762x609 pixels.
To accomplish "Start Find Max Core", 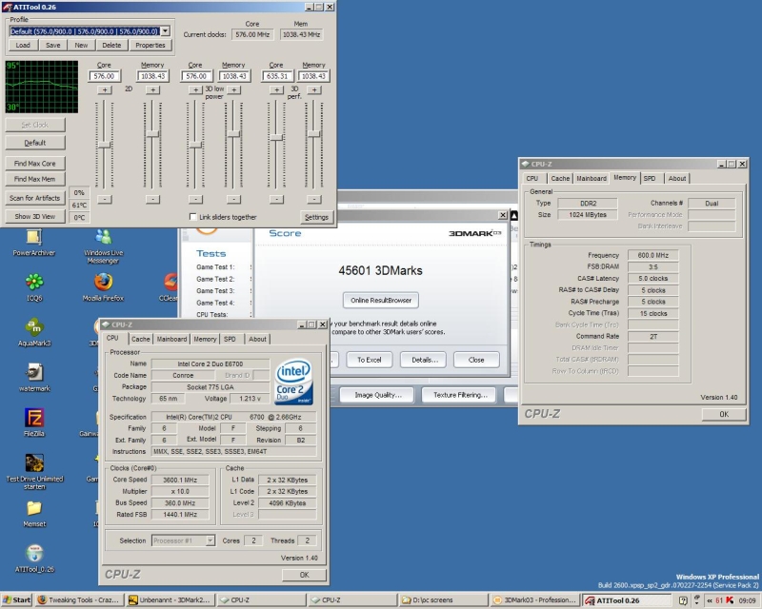I will [35, 164].
